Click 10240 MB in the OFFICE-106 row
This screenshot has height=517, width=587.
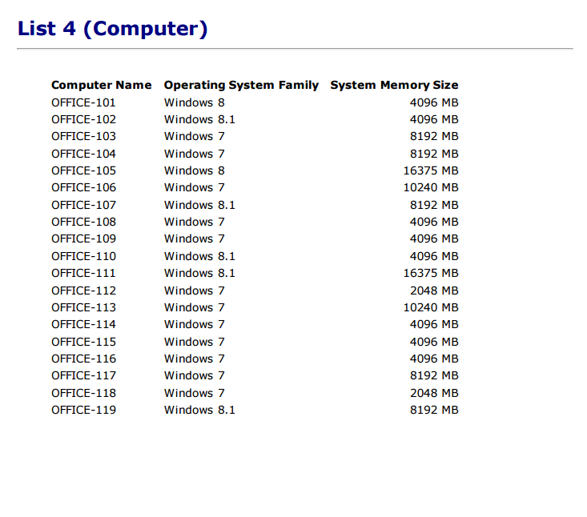pos(431,187)
